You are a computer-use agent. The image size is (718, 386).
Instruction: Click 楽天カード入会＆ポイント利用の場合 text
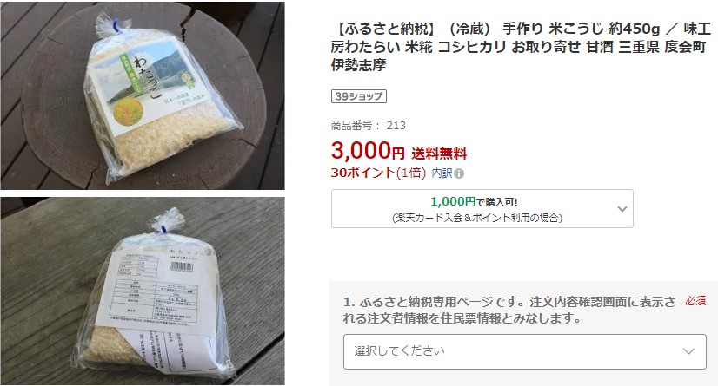(477, 218)
